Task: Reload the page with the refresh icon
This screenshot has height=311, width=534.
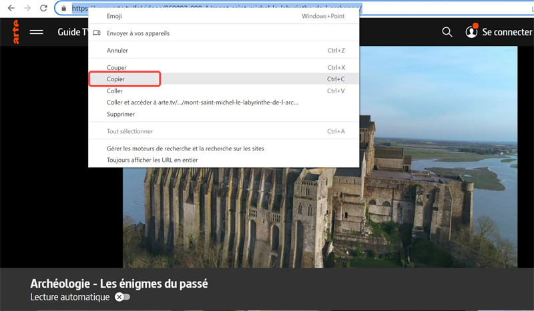Action: pos(43,8)
